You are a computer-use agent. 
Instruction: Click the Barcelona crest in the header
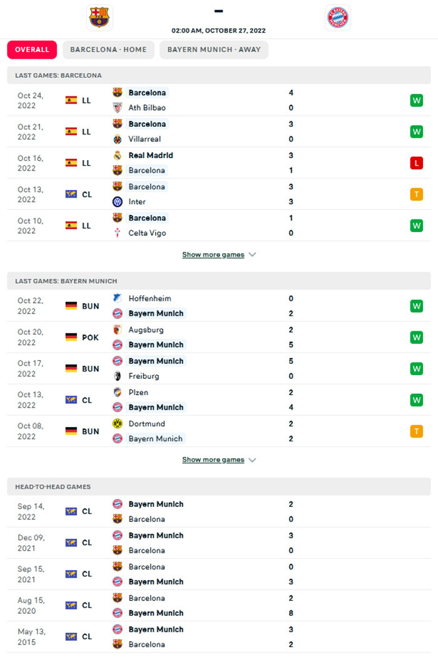coord(99,18)
